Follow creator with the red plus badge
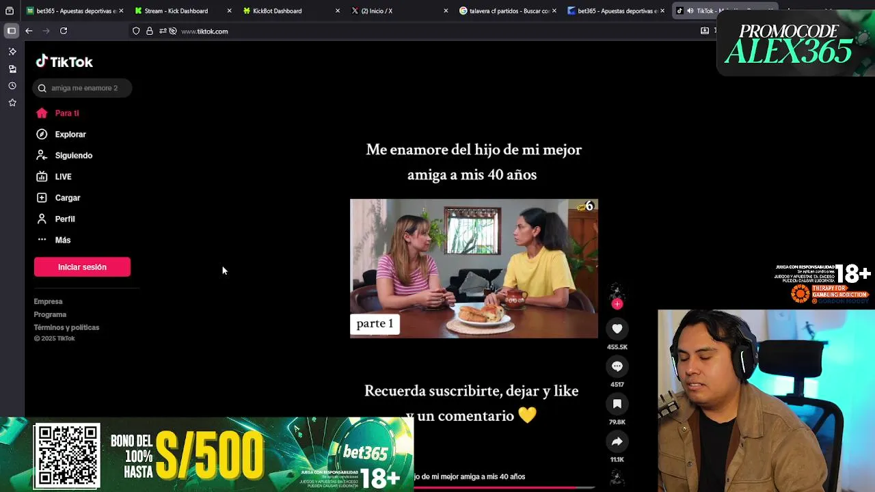Image resolution: width=875 pixels, height=492 pixels. click(617, 304)
